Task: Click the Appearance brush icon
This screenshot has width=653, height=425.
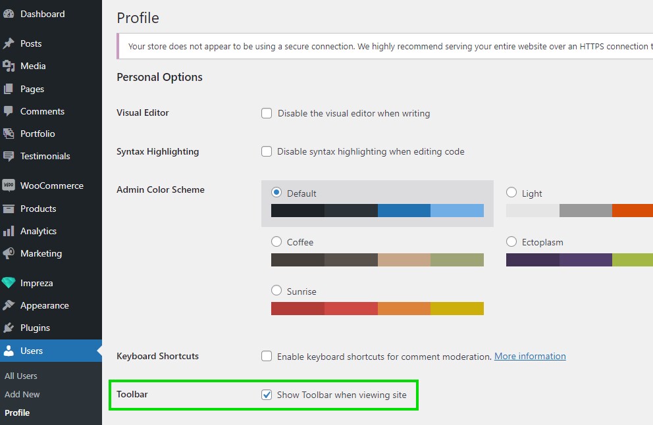Action: 9,305
